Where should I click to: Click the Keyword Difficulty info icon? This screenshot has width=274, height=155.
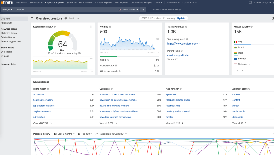point(55,27)
